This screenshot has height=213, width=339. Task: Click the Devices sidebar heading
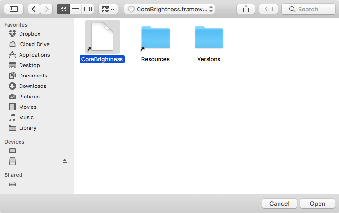(14, 142)
